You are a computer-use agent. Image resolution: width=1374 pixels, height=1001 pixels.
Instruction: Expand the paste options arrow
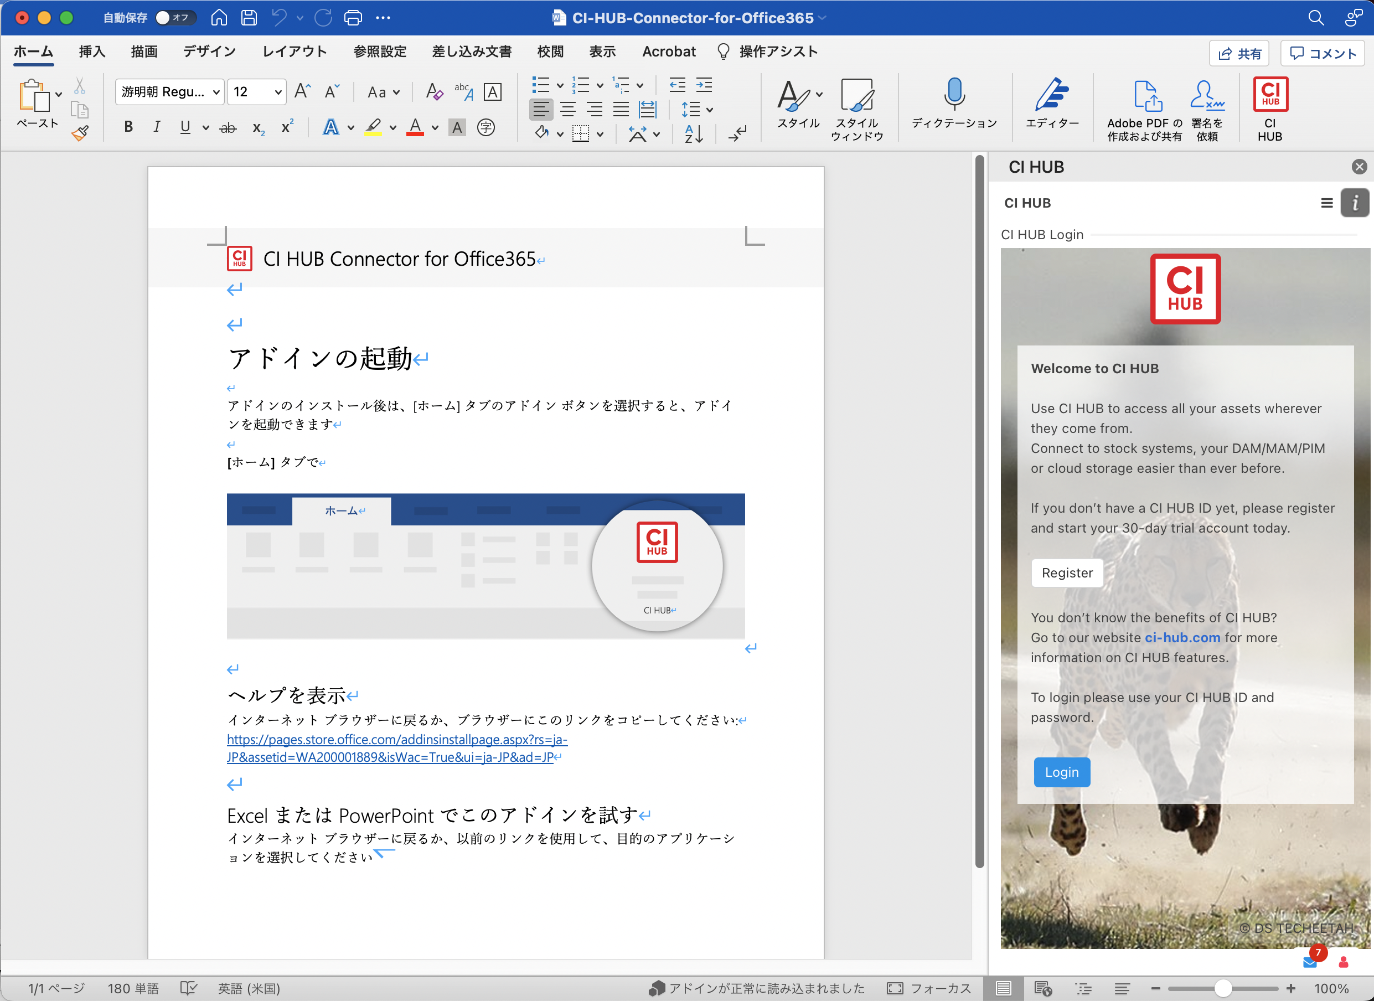tap(58, 95)
